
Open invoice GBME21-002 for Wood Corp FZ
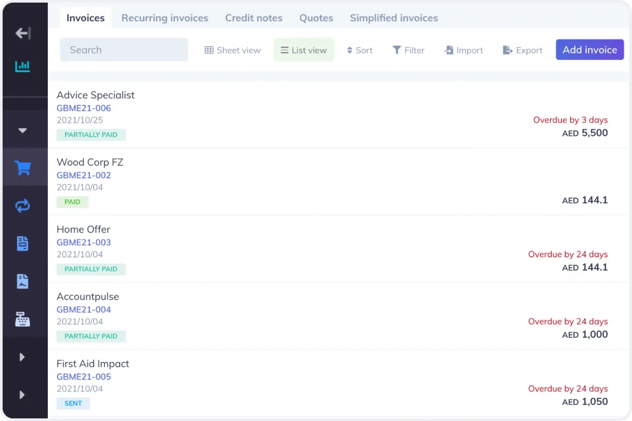84,175
